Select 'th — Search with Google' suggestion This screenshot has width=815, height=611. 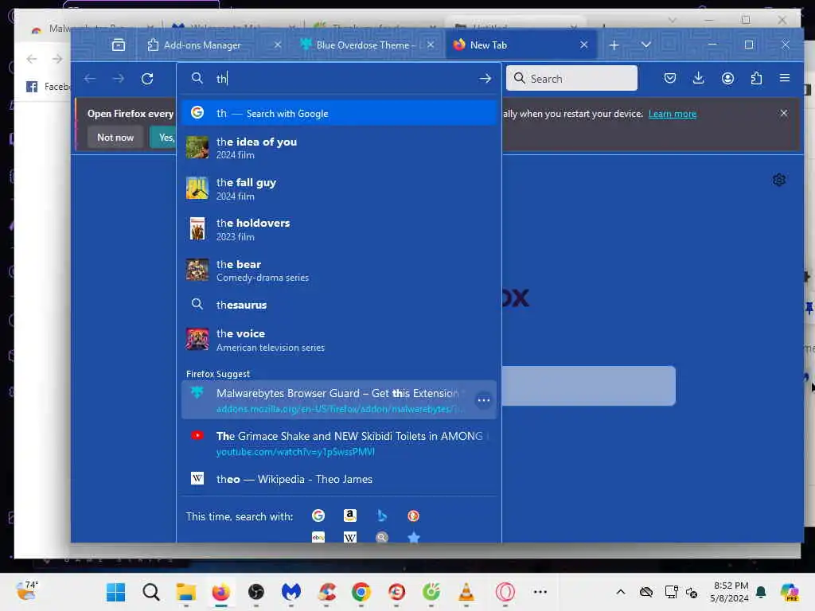click(x=339, y=113)
